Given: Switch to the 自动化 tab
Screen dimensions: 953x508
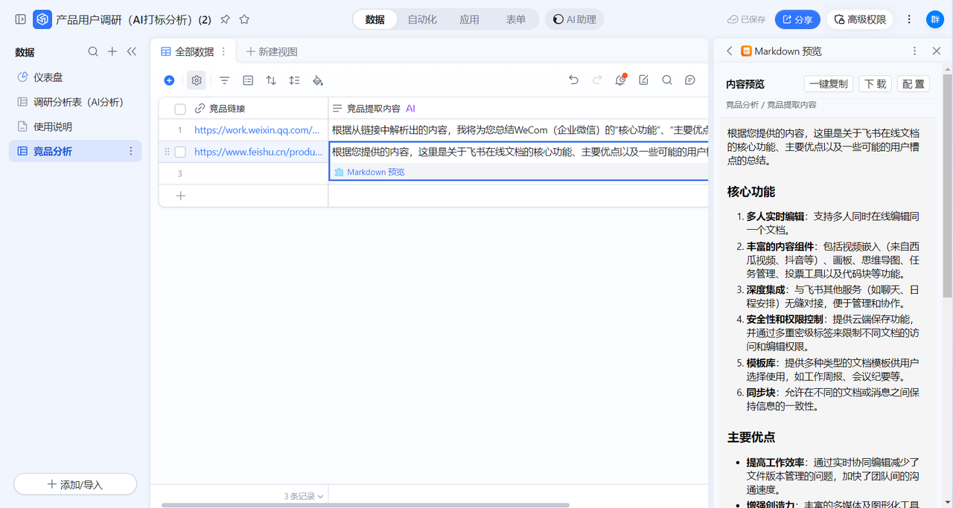Looking at the screenshot, I should click(x=422, y=19).
